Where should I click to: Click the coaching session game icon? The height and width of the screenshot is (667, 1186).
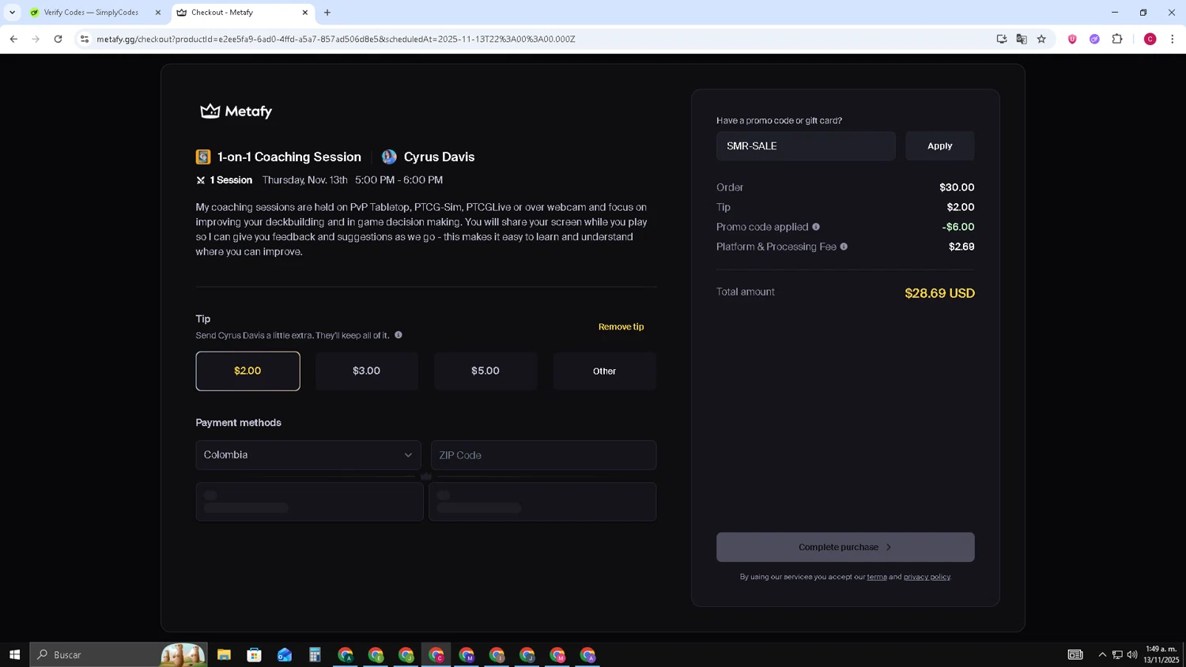coord(203,156)
